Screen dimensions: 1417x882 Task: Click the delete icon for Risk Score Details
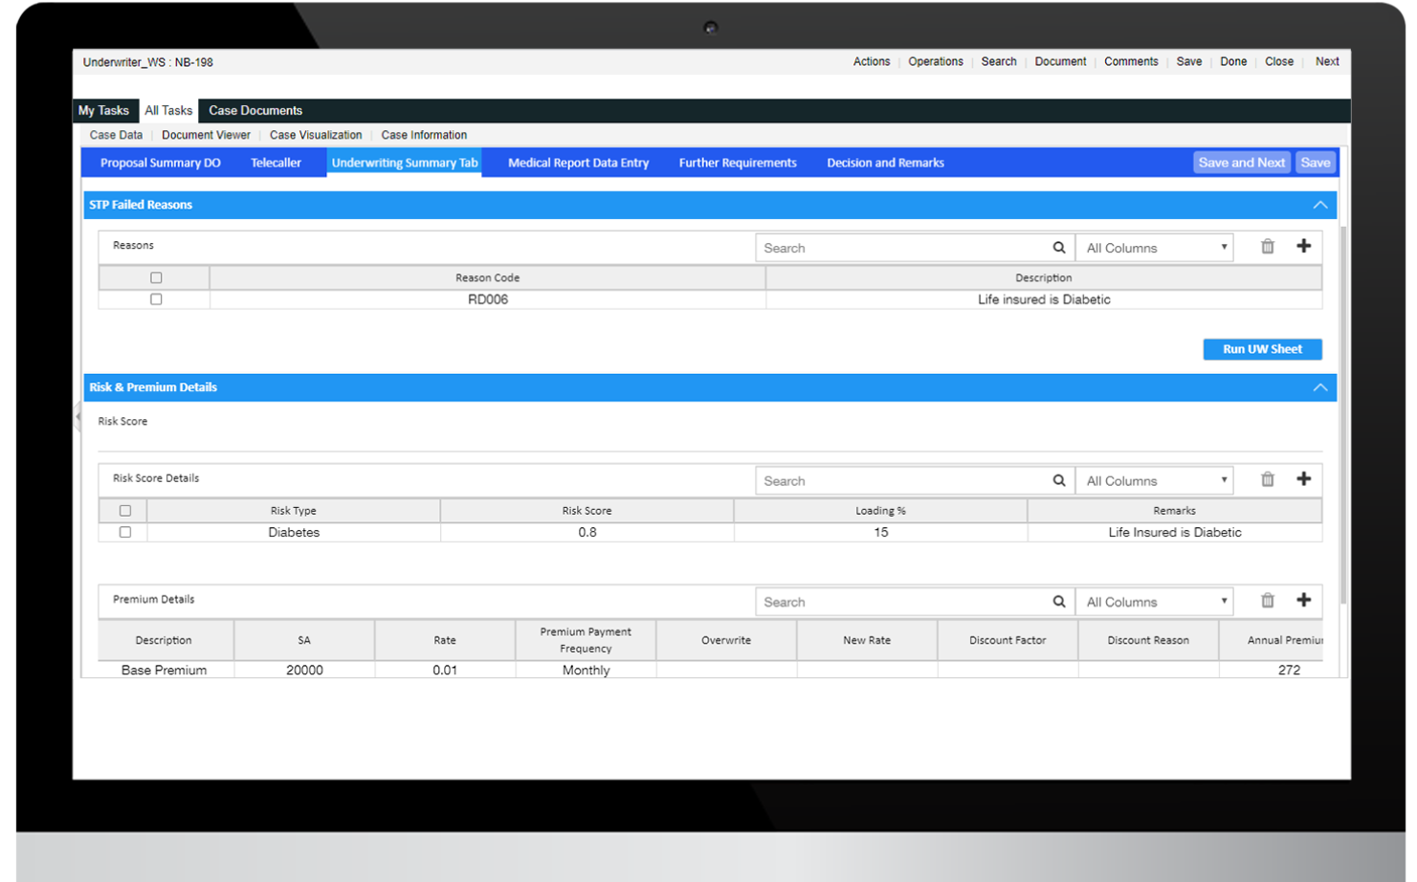click(1267, 479)
